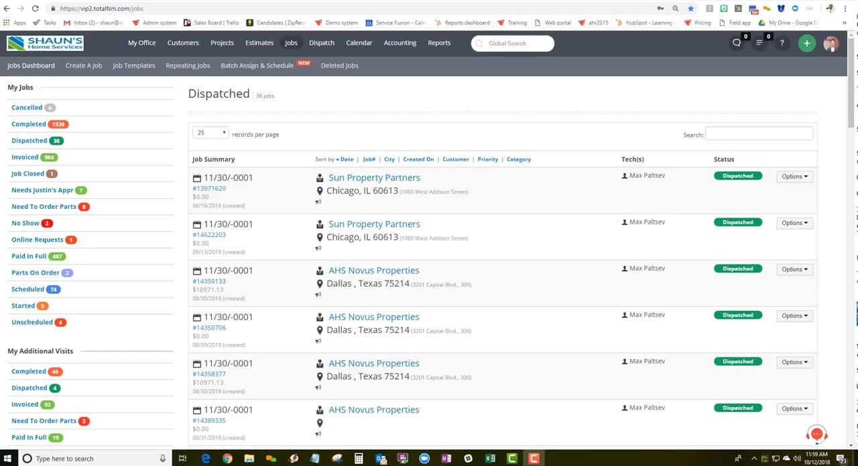Click the question mark help icon
Image resolution: width=858 pixels, height=466 pixels.
coord(782,43)
